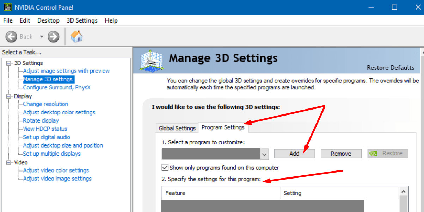The image size is (424, 212).
Task: Open the Back history dropdown arrow
Action: pyautogui.click(x=42, y=37)
